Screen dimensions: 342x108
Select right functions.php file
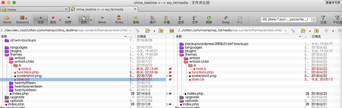click(x=202, y=72)
